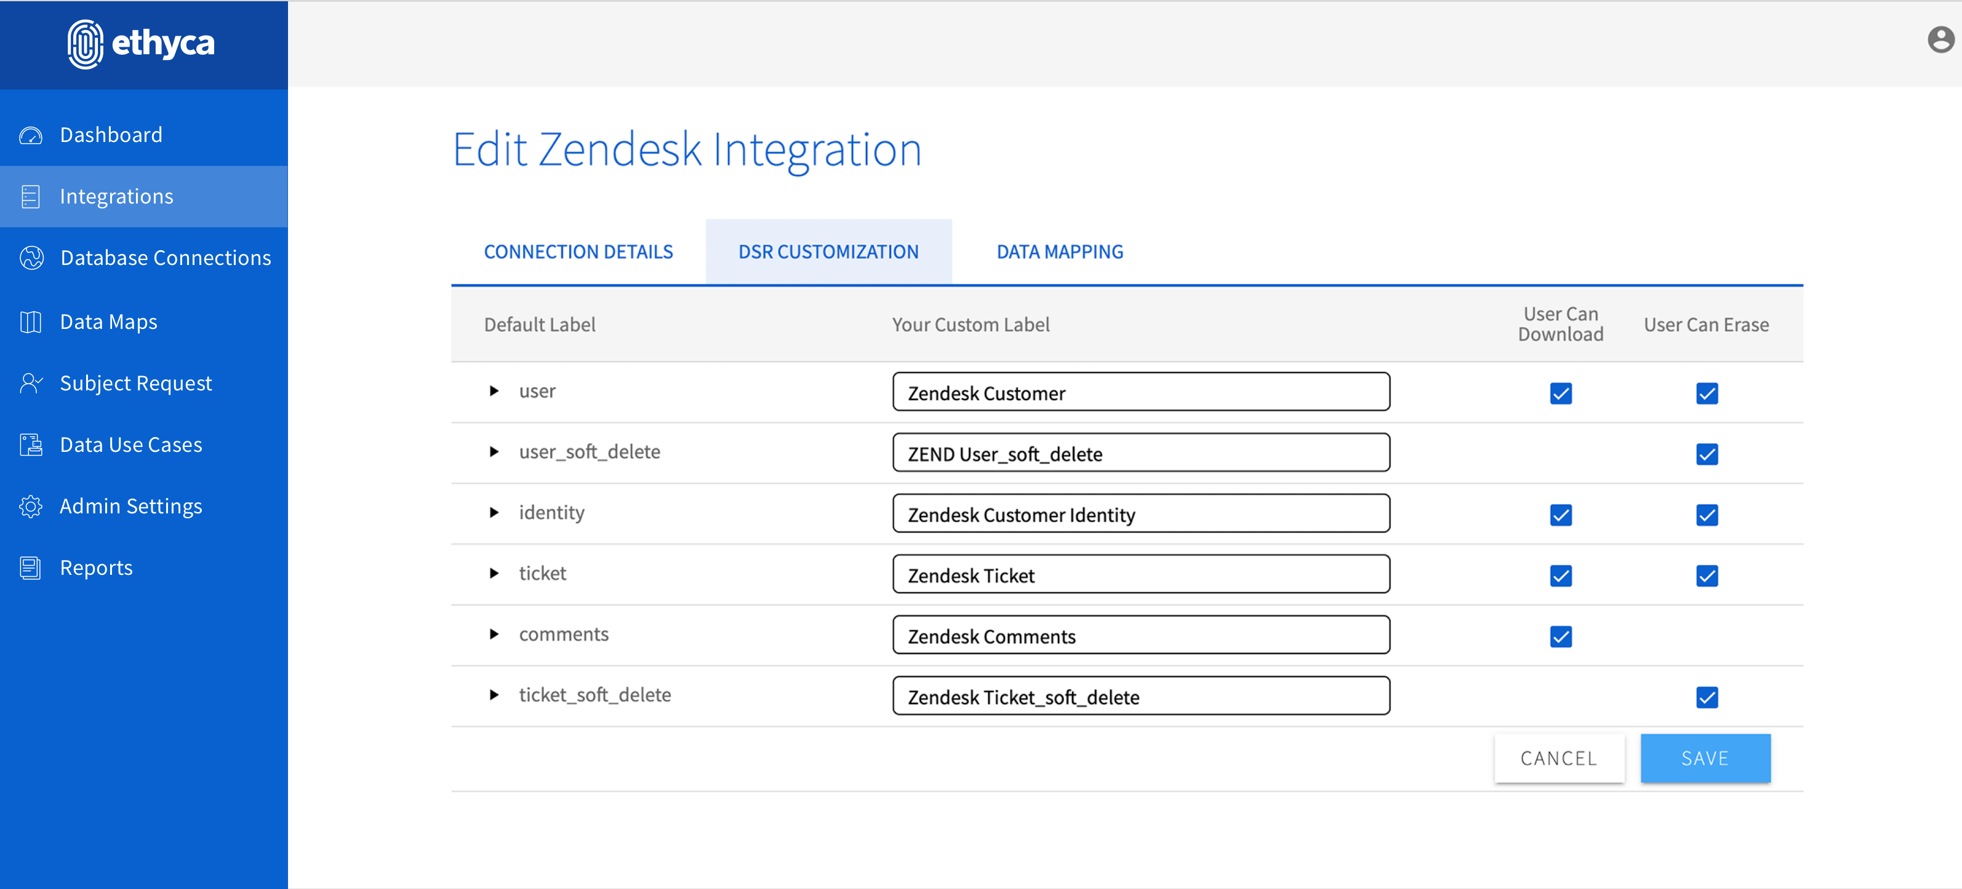Click the Database Connections globe icon
This screenshot has height=889, width=1962.
tap(31, 258)
